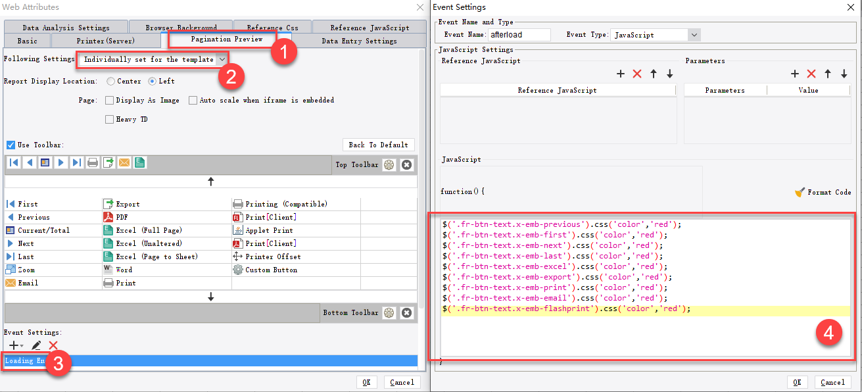Switch to the Reference JavaScript tab
The width and height of the screenshot is (862, 392).
click(x=370, y=28)
